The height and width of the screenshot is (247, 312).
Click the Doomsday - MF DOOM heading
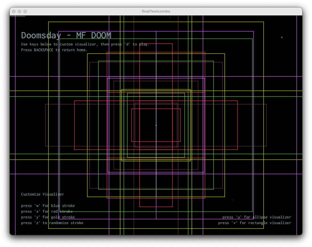tap(66, 35)
